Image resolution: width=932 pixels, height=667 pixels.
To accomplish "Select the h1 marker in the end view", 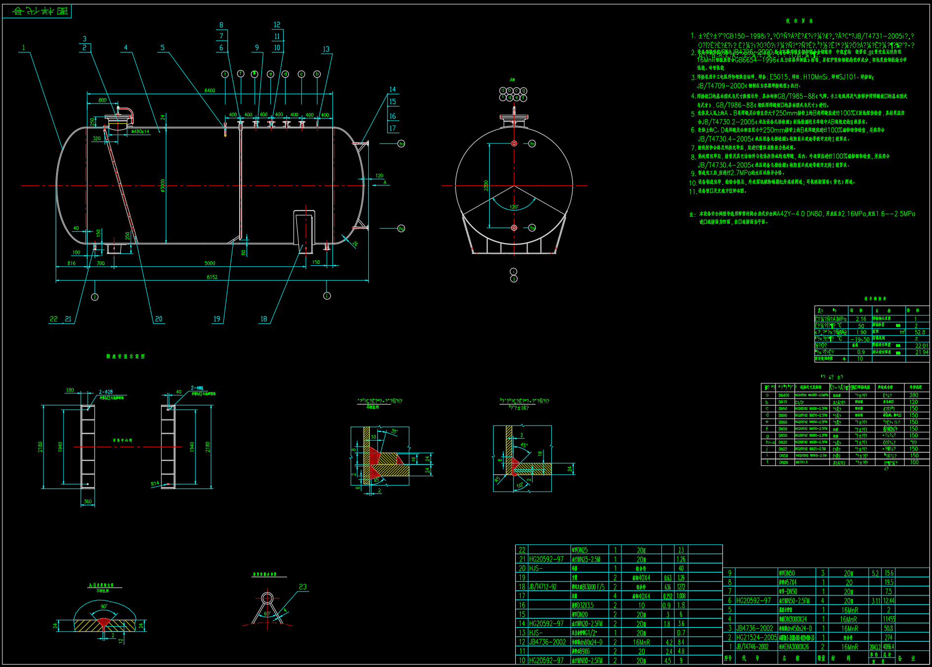I will coord(532,143).
